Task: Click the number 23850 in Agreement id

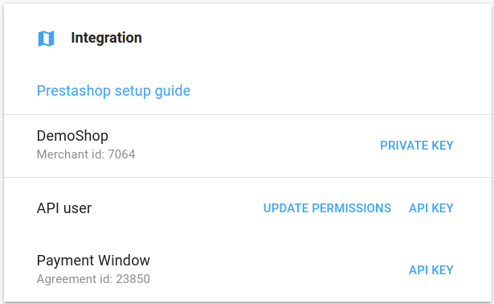Action: [x=133, y=279]
